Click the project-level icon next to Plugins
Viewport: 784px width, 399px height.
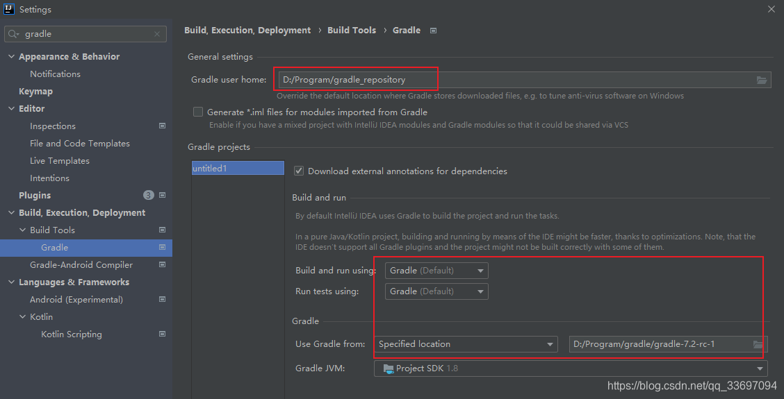pyautogui.click(x=162, y=195)
